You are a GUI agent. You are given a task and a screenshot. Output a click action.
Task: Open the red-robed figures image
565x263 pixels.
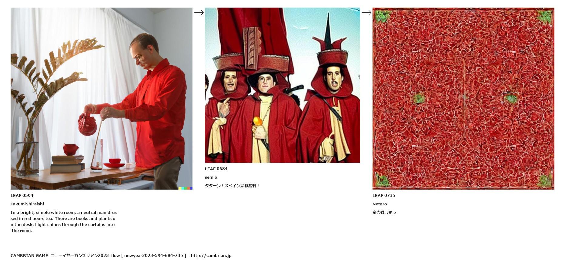click(282, 85)
